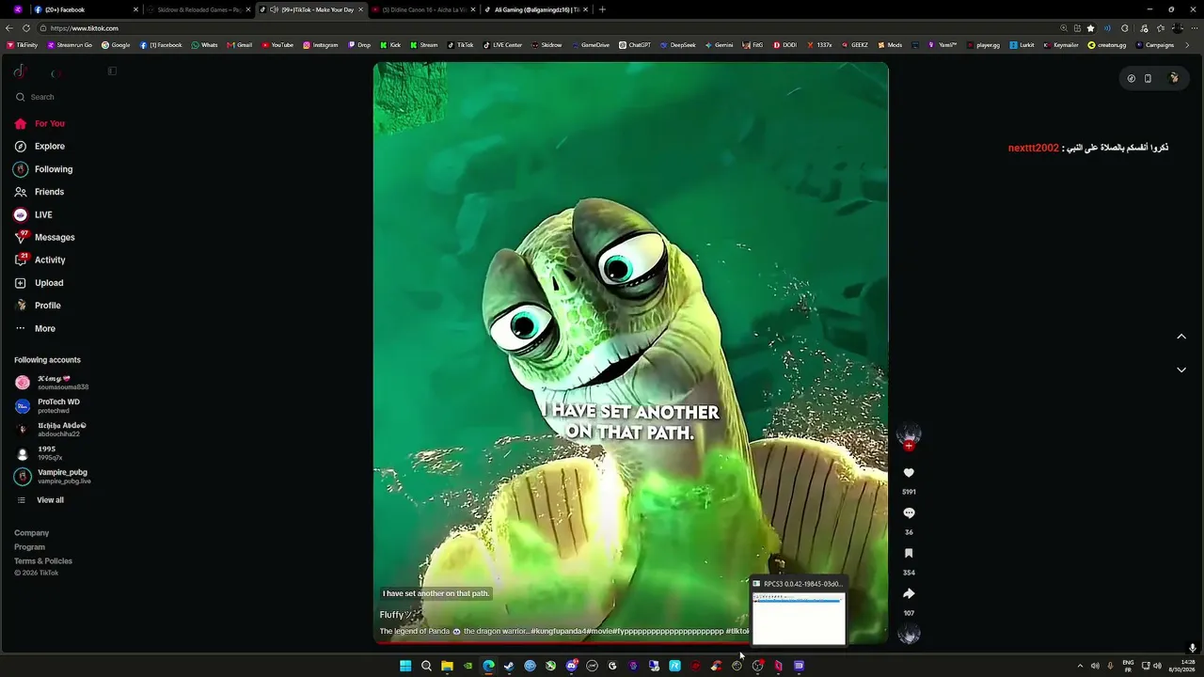Go to previous video with up chevron
This screenshot has height=677, width=1204.
(x=1181, y=337)
